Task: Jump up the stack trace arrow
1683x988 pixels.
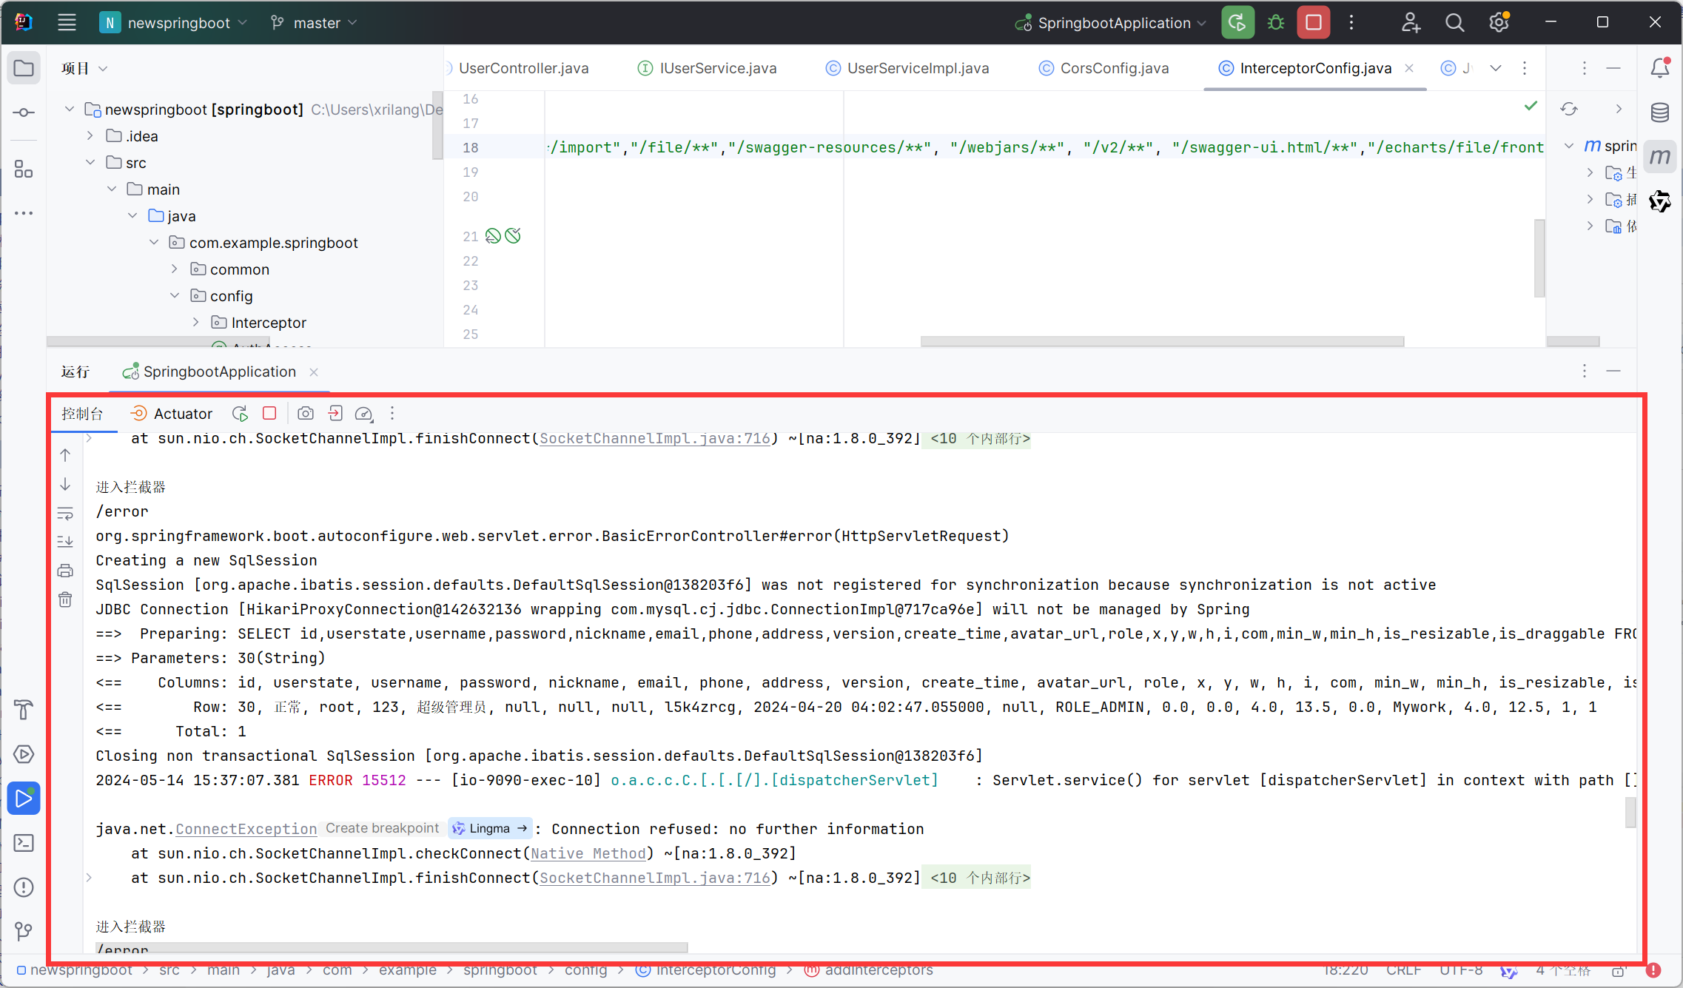Action: pyautogui.click(x=65, y=455)
